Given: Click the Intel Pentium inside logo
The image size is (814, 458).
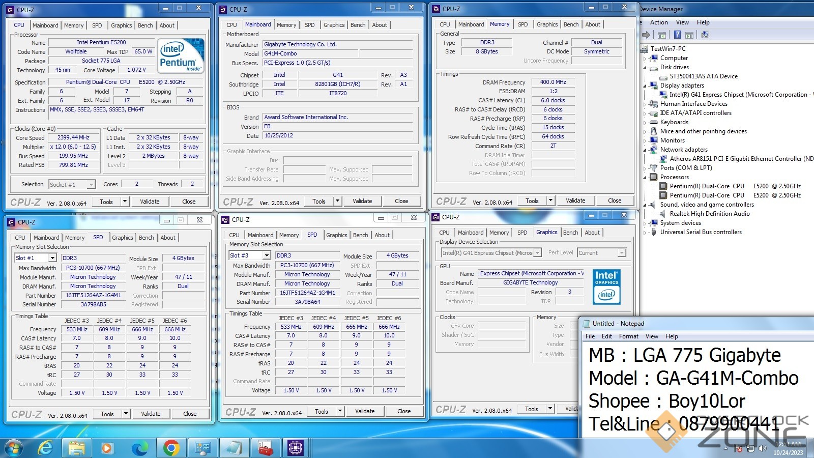Looking at the screenshot, I should click(181, 55).
